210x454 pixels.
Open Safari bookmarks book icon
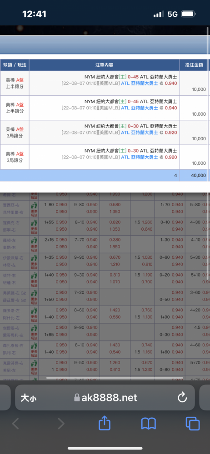tap(149, 424)
